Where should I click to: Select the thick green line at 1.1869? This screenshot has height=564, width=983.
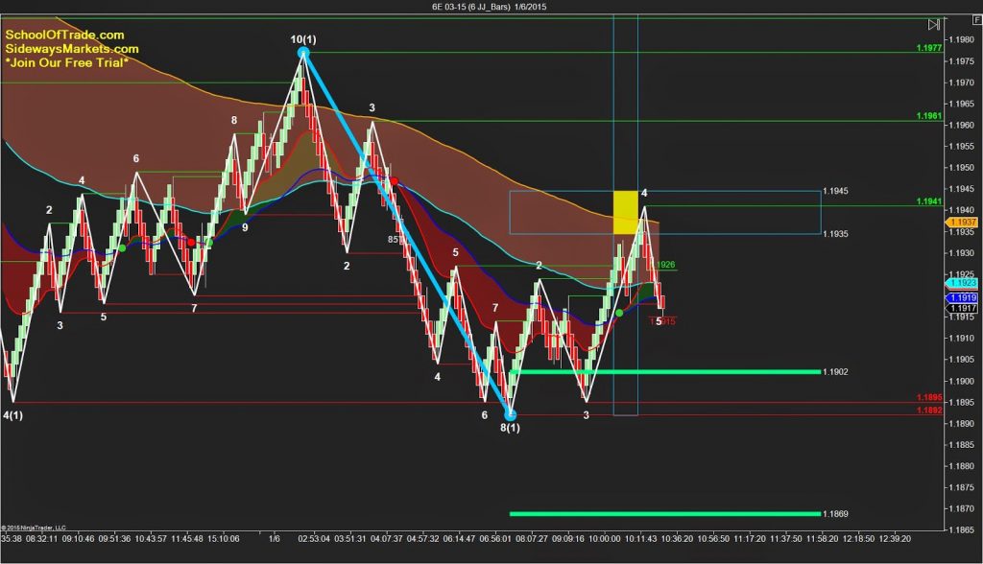[665, 514]
